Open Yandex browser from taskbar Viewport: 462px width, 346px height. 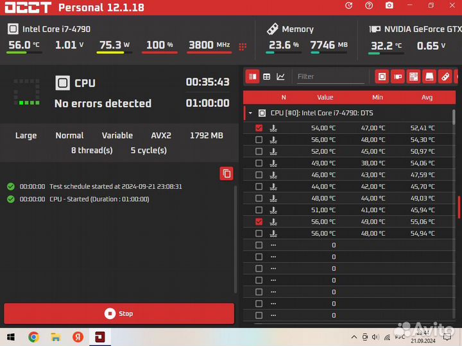point(78,337)
